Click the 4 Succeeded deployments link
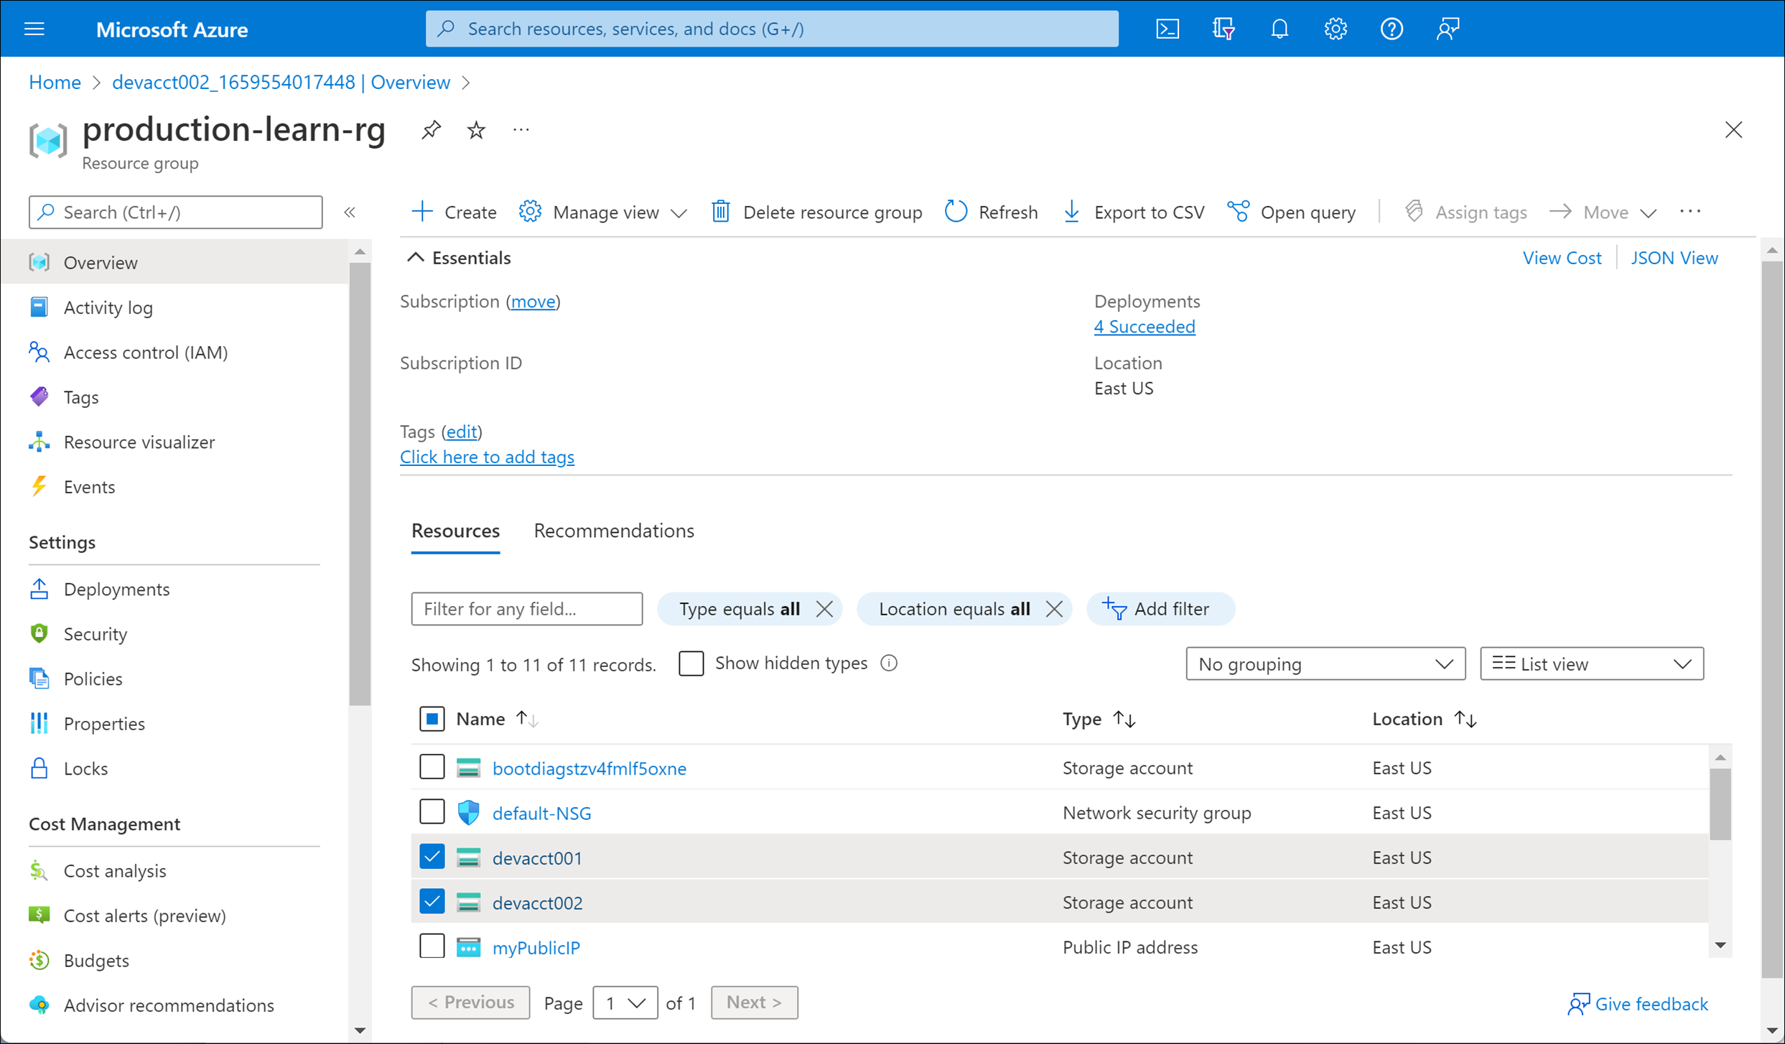This screenshot has height=1044, width=1785. [1143, 326]
